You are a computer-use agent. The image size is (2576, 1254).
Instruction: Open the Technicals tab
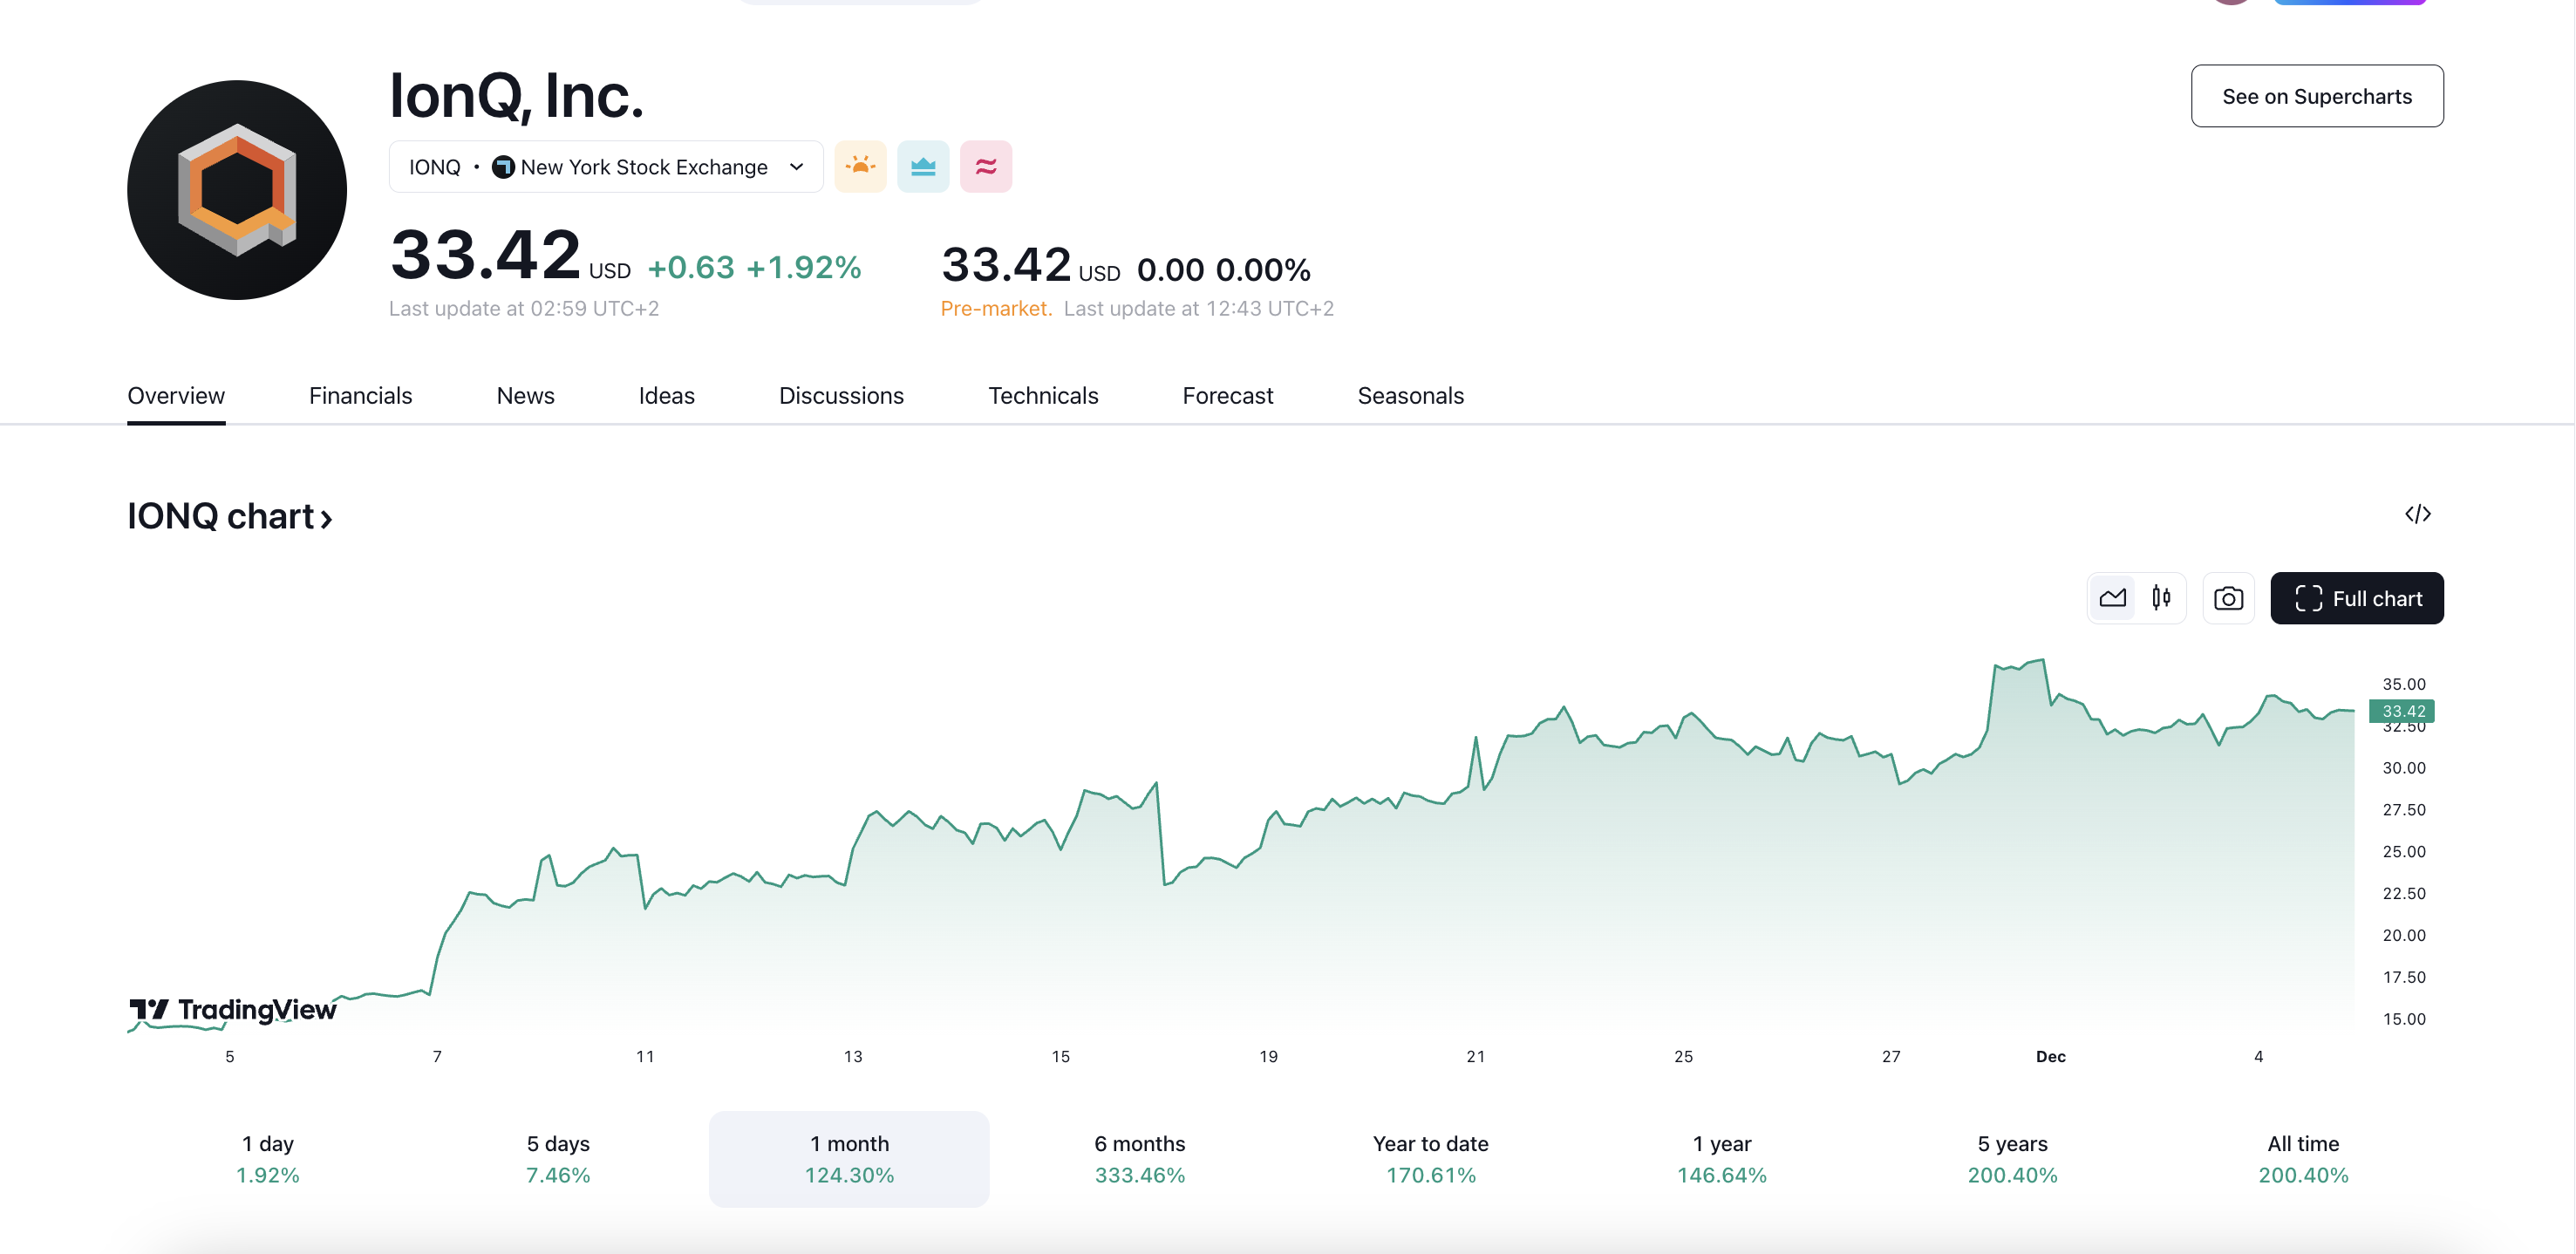pos(1043,395)
